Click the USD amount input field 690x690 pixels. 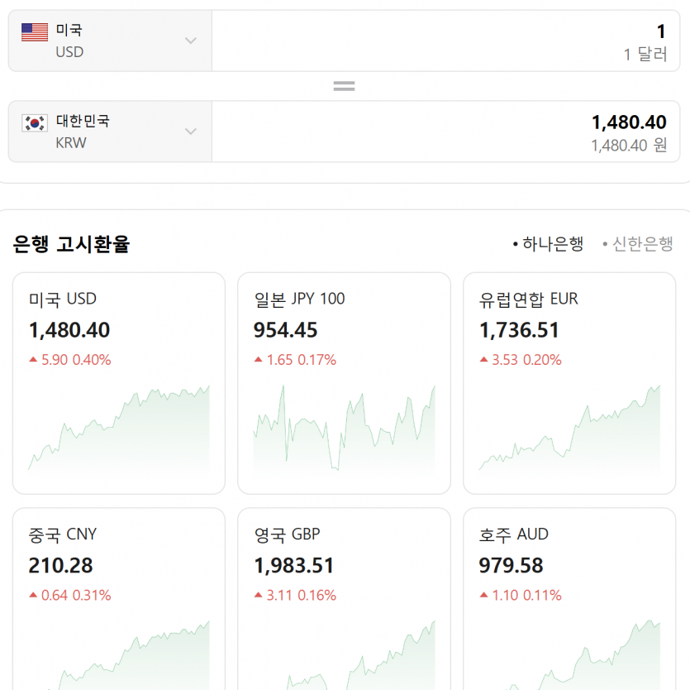tap(450, 41)
